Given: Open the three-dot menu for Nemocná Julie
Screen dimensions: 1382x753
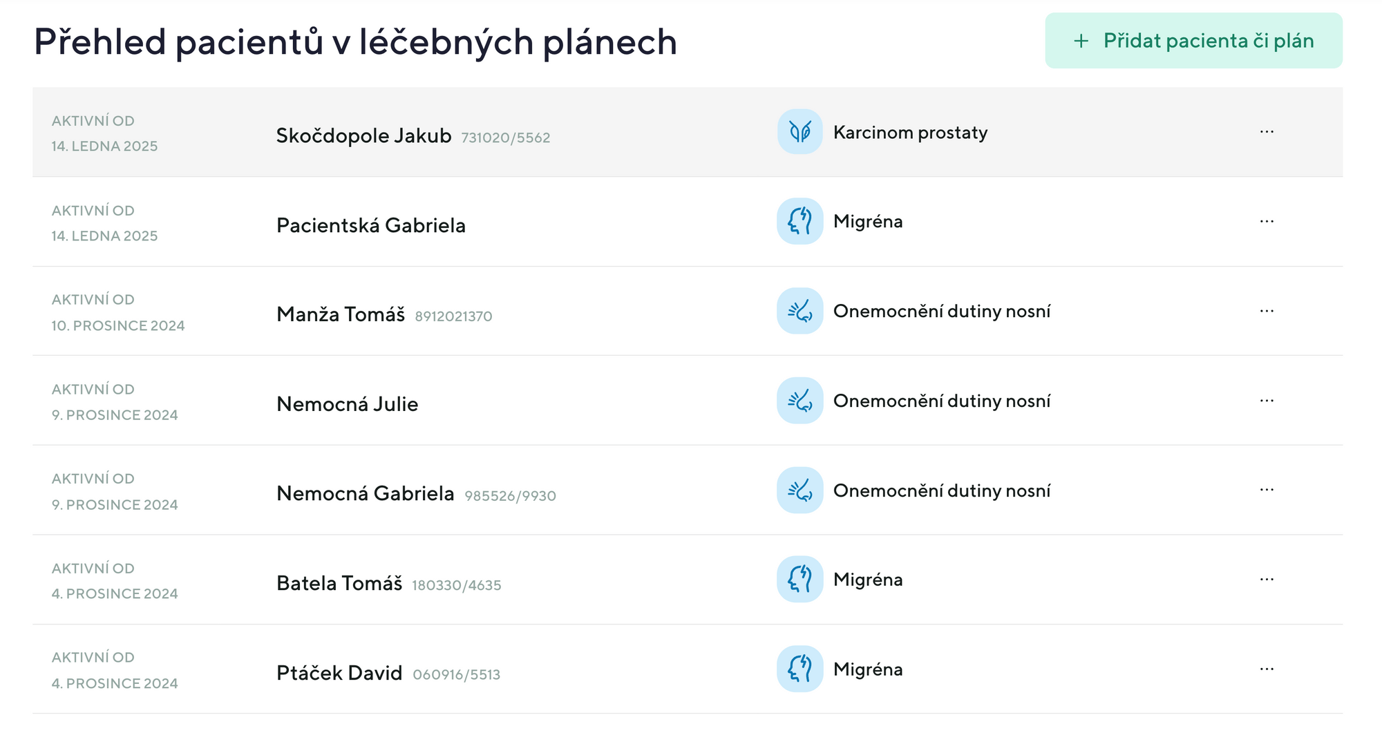Looking at the screenshot, I should (x=1267, y=401).
